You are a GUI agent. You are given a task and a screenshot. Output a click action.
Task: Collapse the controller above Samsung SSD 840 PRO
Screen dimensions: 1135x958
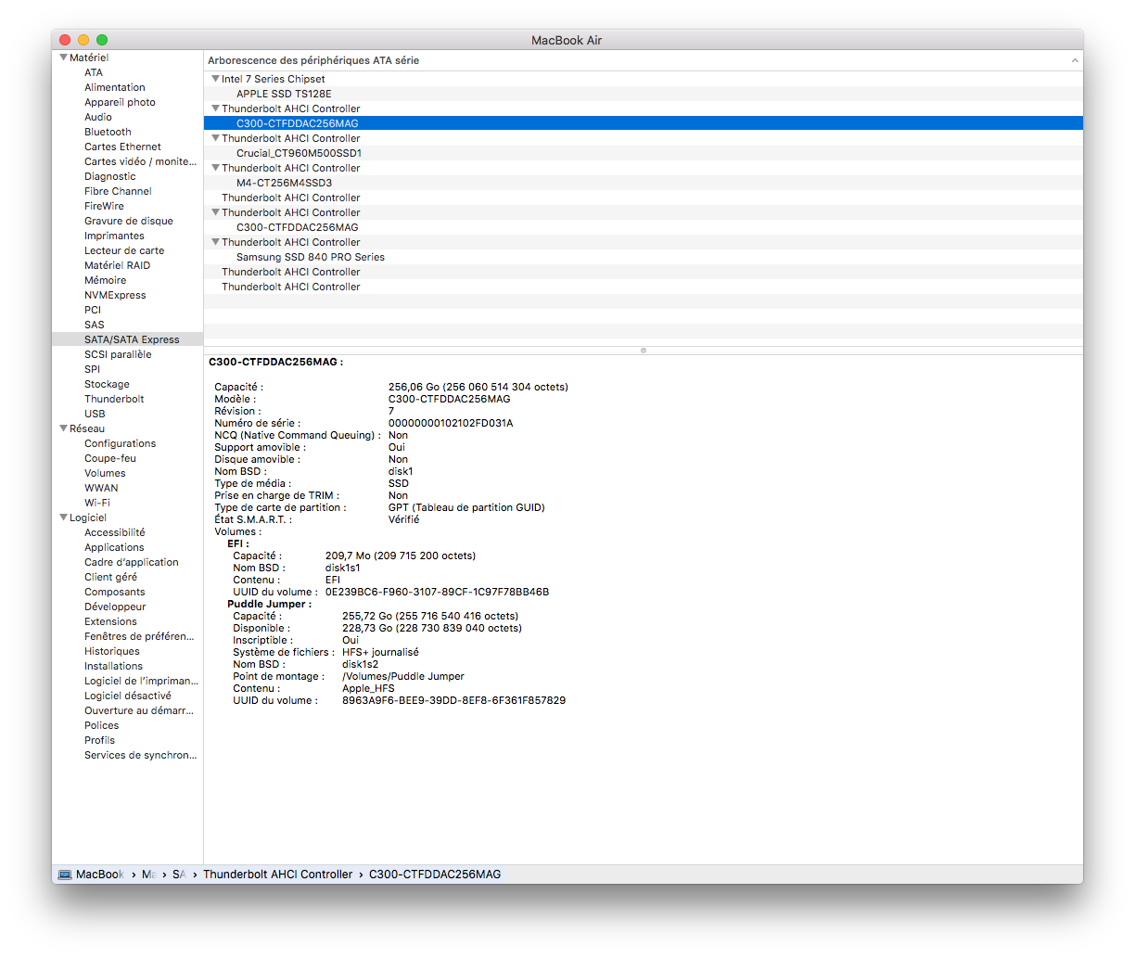[215, 242]
